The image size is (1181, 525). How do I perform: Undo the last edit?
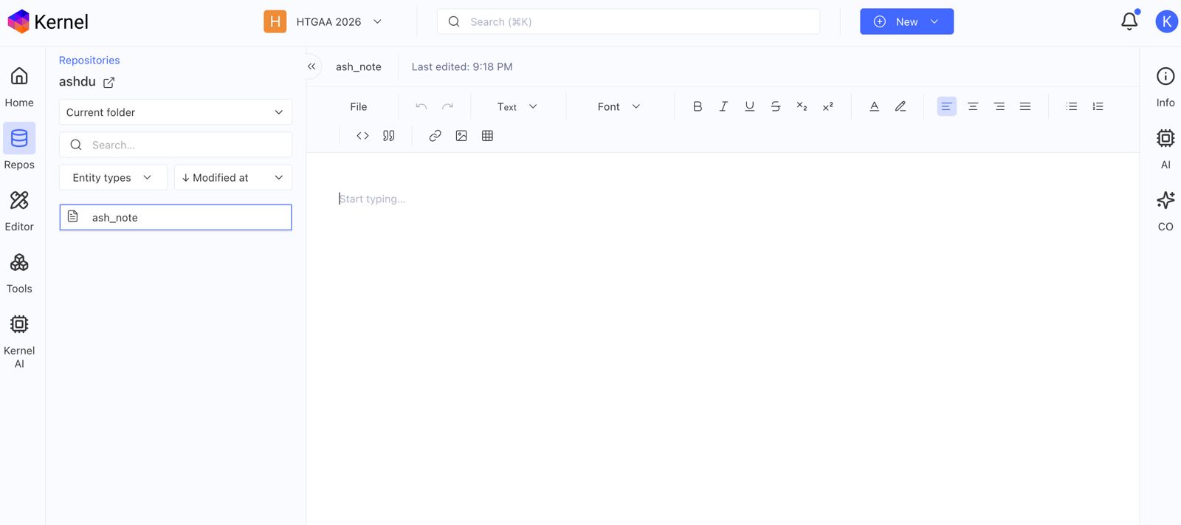click(x=421, y=106)
